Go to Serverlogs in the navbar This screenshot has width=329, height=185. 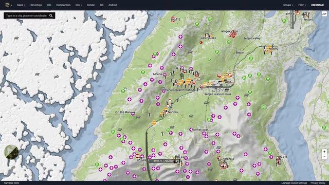coord(36,5)
